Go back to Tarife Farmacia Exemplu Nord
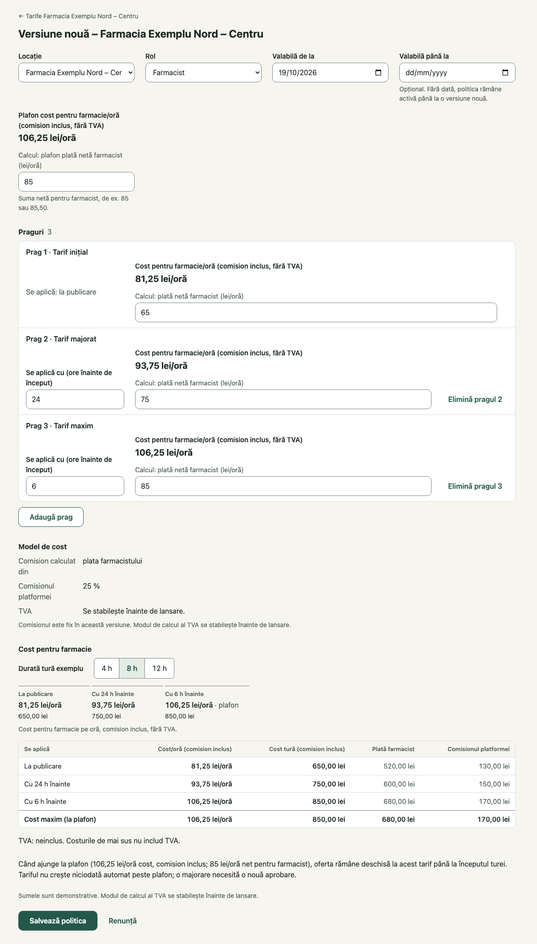The width and height of the screenshot is (537, 944). click(x=78, y=16)
